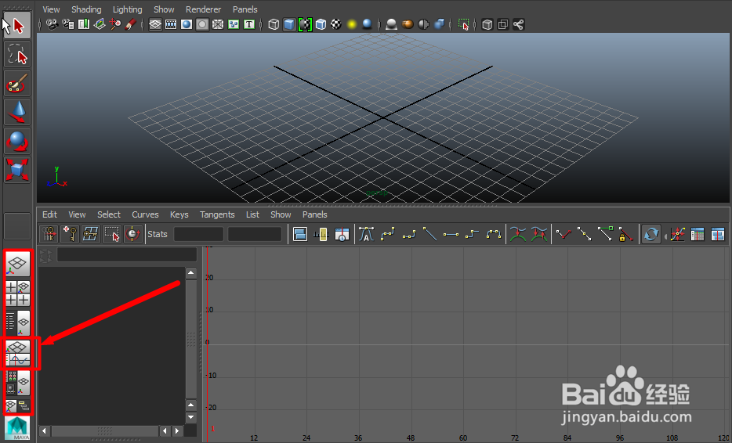Click the Select Camera icon in viewport toolbar
This screenshot has height=443, width=732.
pos(52,24)
